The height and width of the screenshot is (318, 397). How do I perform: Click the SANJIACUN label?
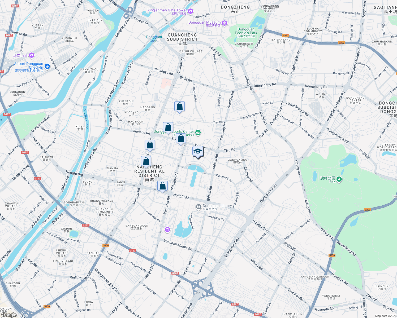pyautogui.click(x=95, y=254)
